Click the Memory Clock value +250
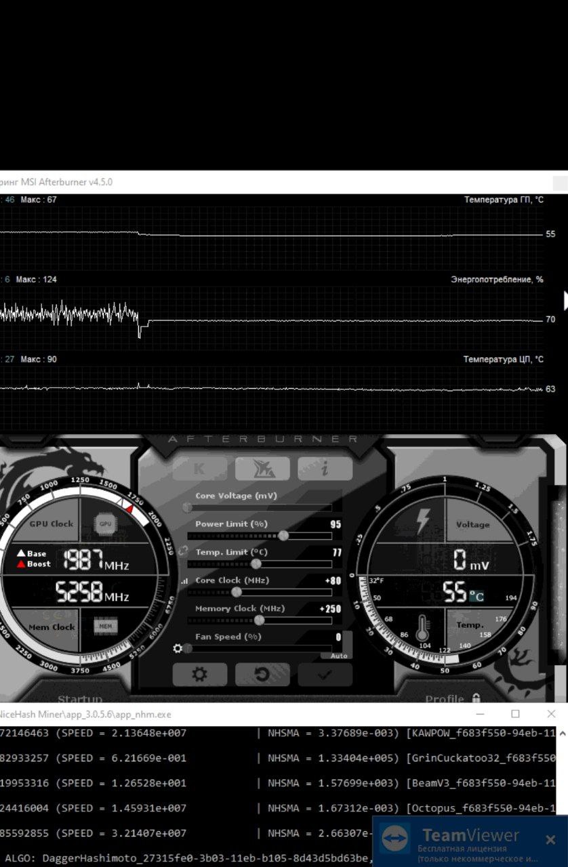Screen dimensions: 568x867 [x=330, y=609]
